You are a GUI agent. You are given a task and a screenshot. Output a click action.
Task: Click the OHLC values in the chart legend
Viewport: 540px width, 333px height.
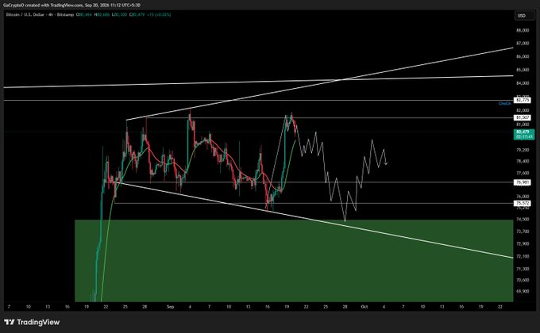[123, 15]
